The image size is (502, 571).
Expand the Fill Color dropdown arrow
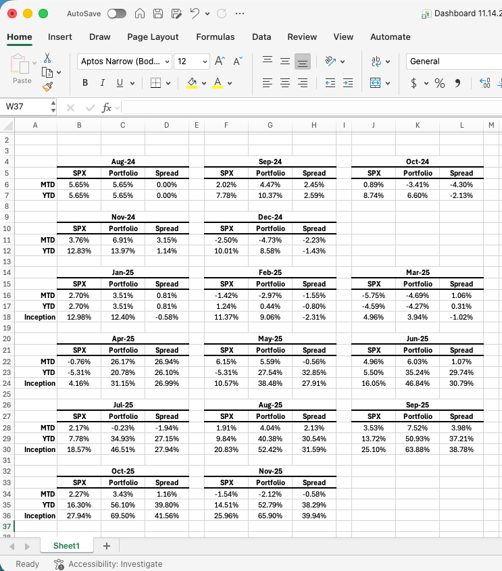(204, 83)
